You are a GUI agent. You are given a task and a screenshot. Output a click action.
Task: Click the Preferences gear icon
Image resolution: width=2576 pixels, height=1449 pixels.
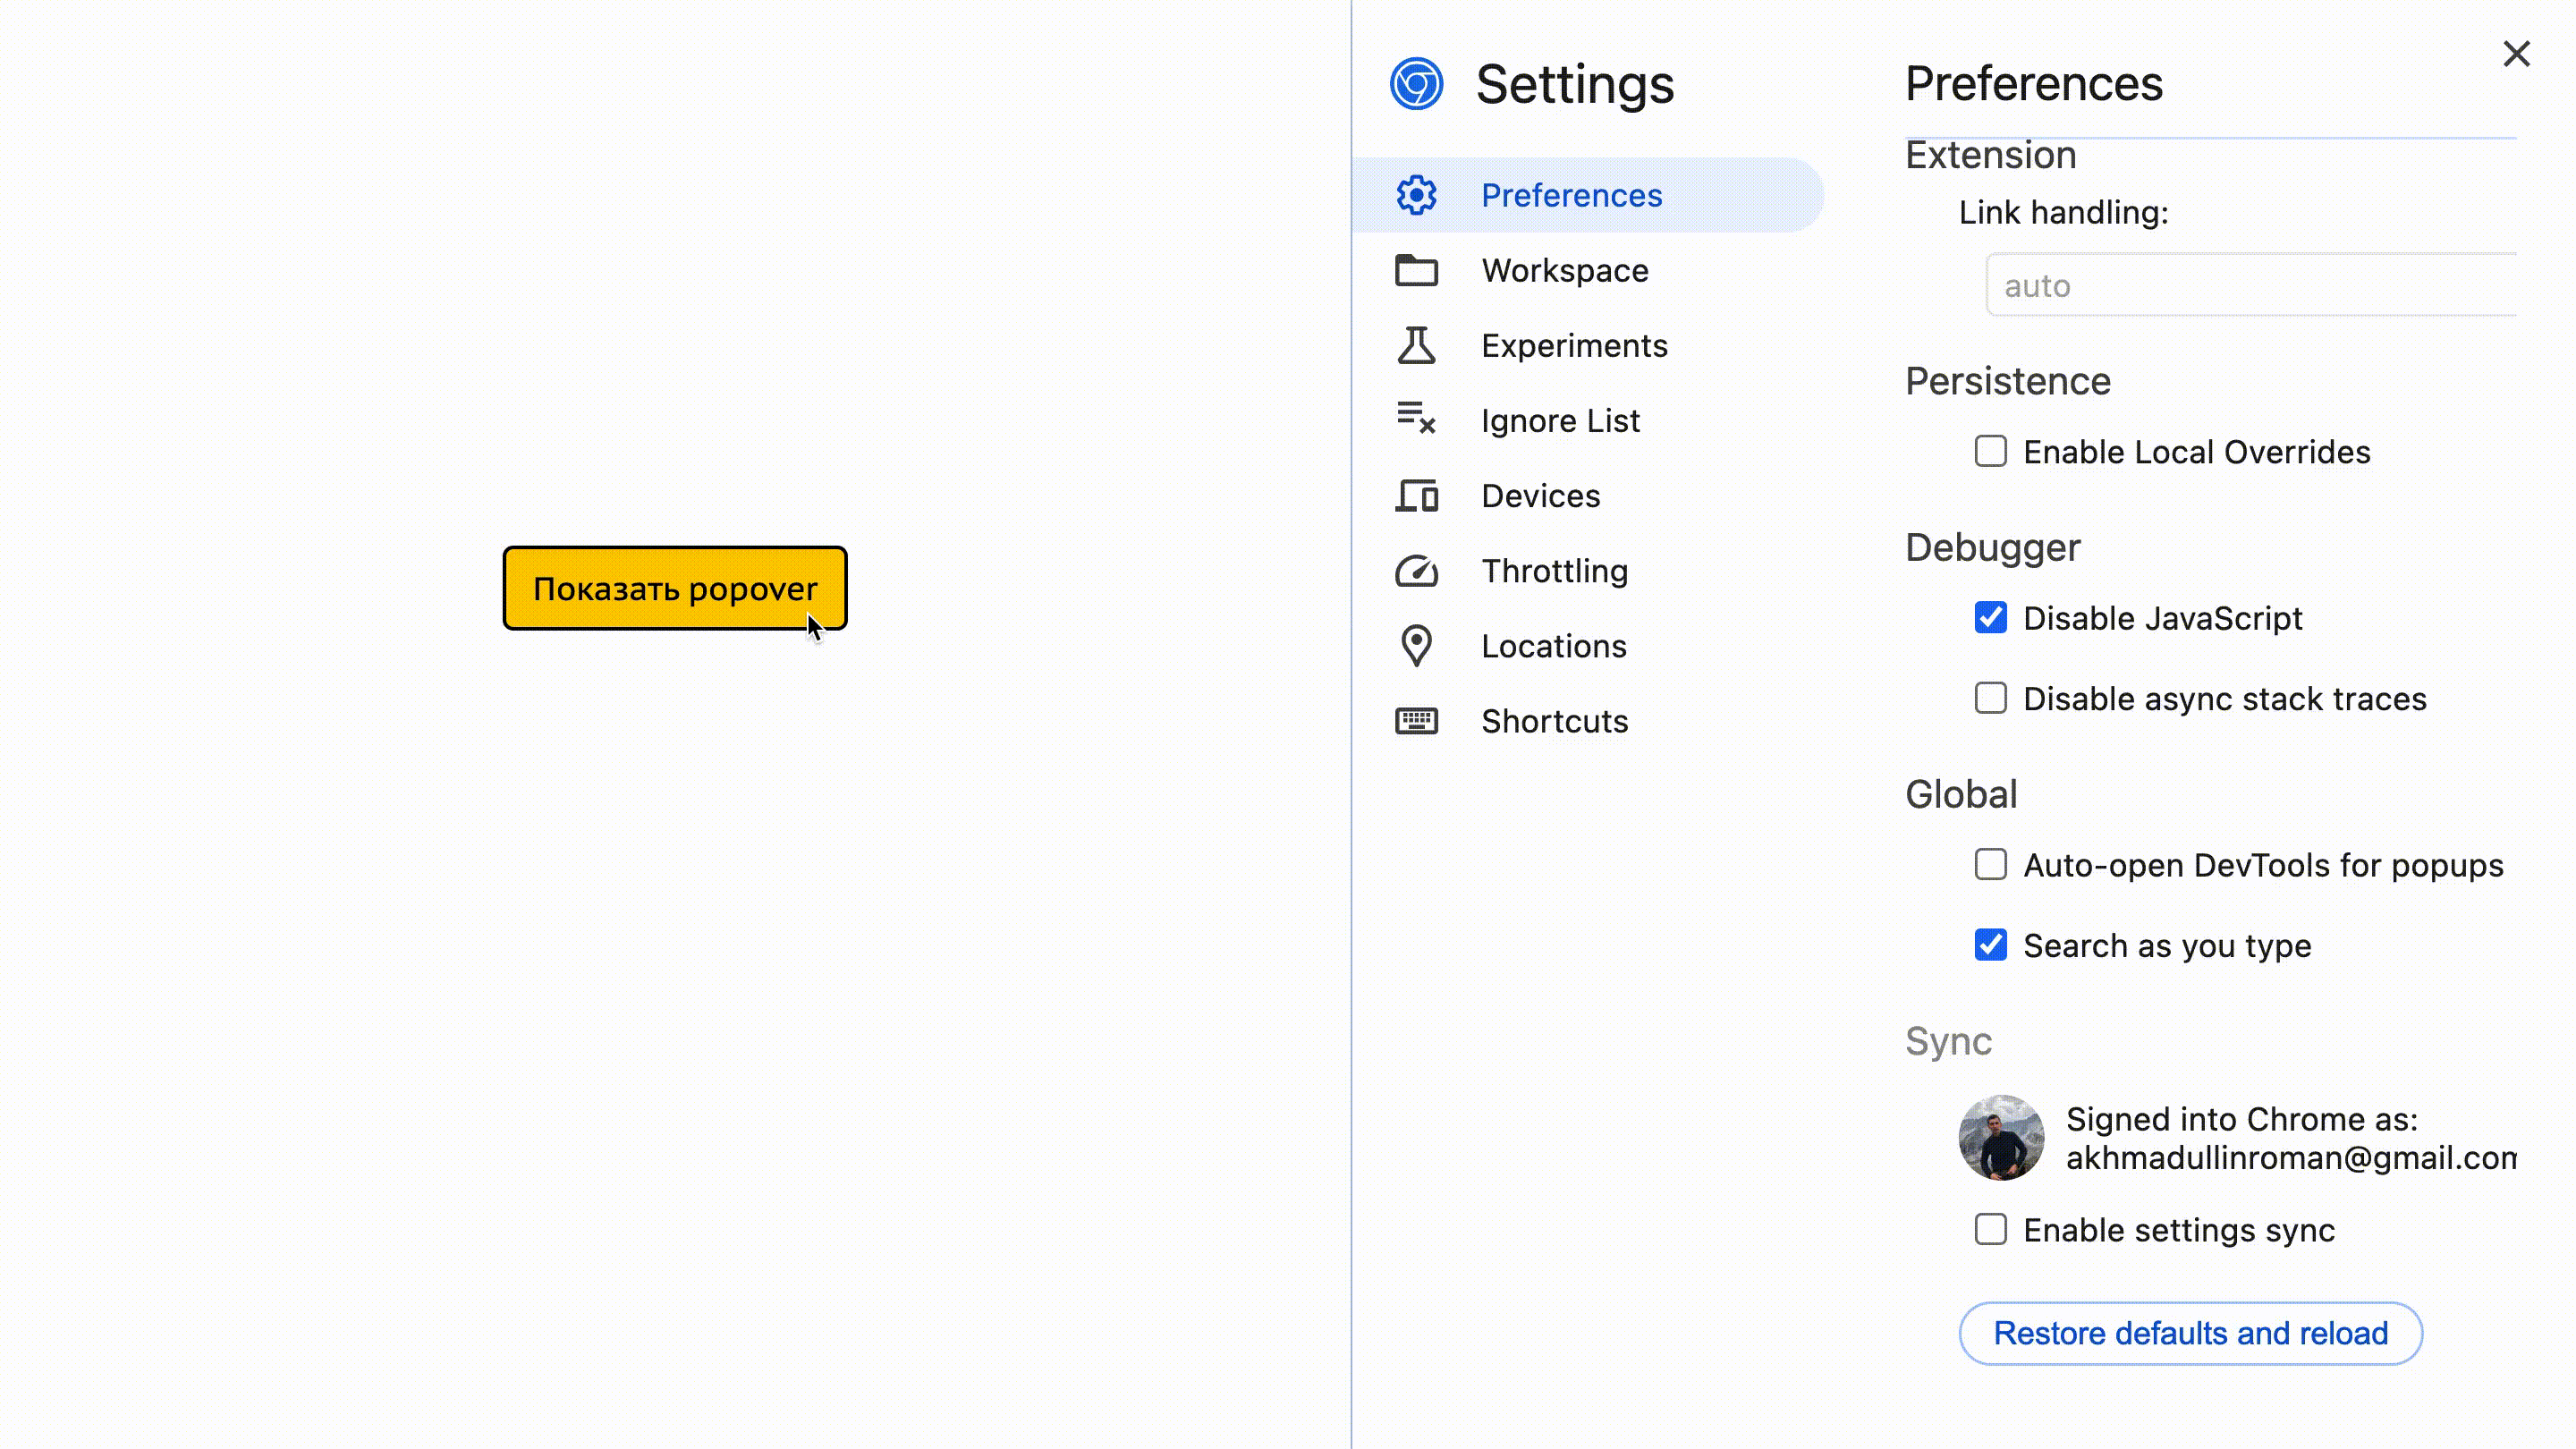point(1416,195)
